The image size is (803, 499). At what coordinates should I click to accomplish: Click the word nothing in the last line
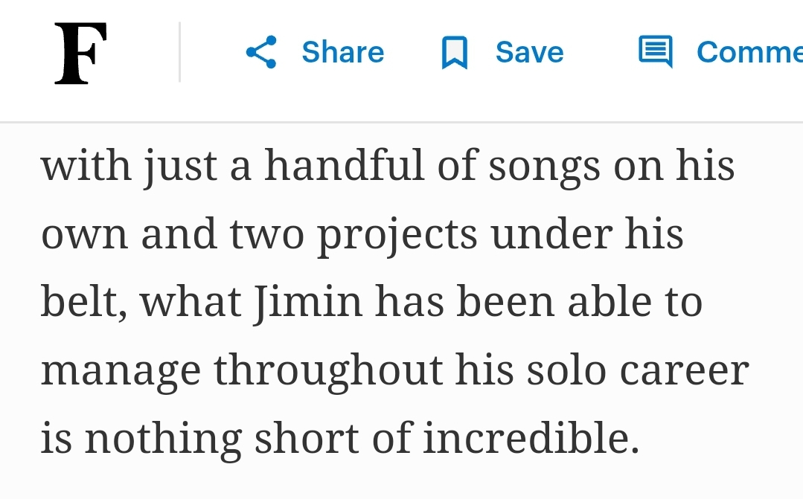[x=163, y=440]
